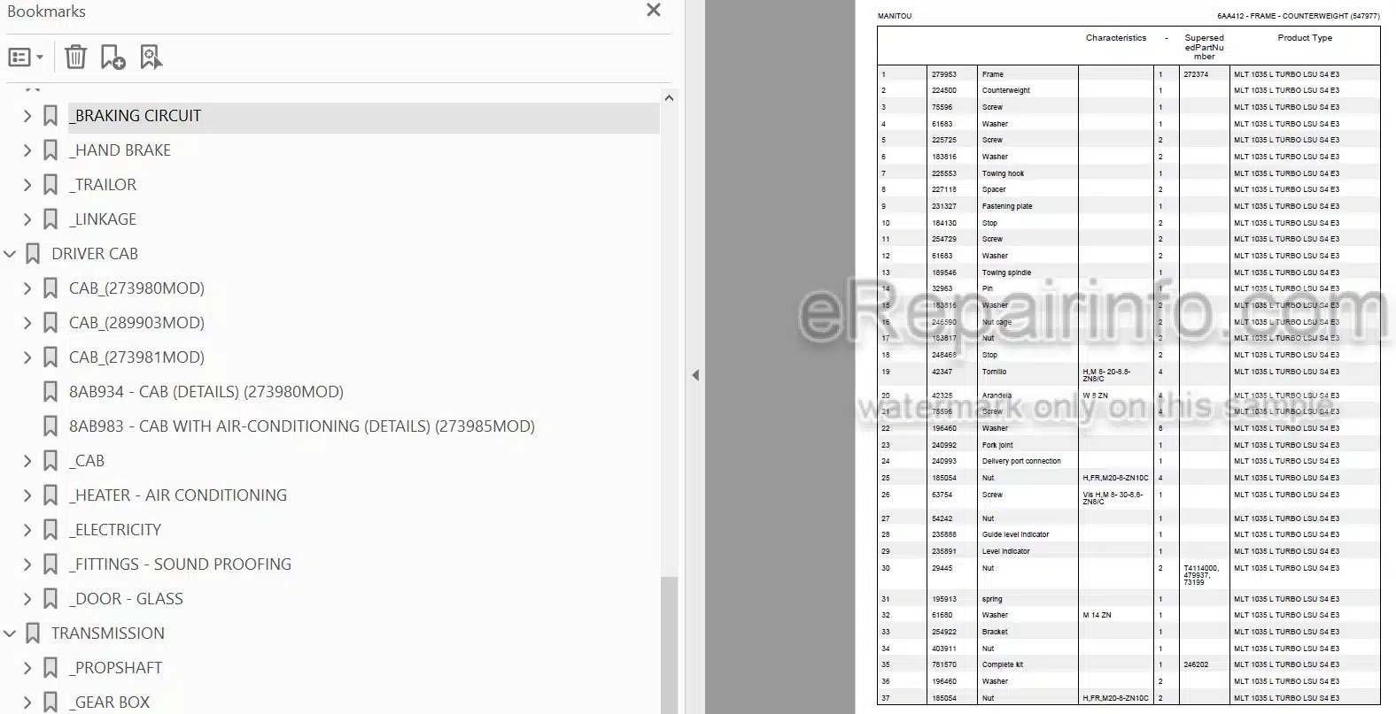Open the _ELECTRICITY bookmark
1396x714 pixels.
pyautogui.click(x=115, y=530)
